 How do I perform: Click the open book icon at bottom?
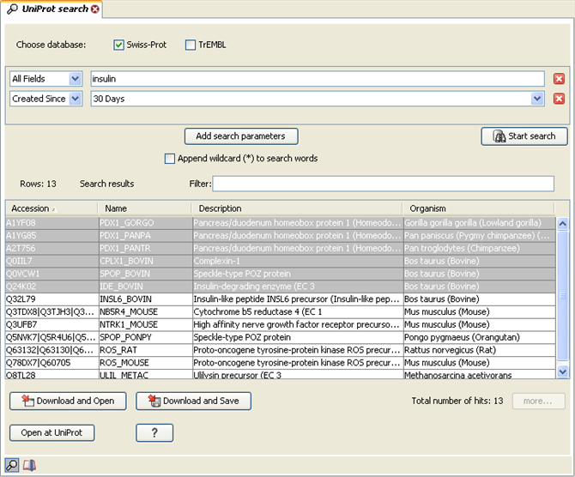29,466
